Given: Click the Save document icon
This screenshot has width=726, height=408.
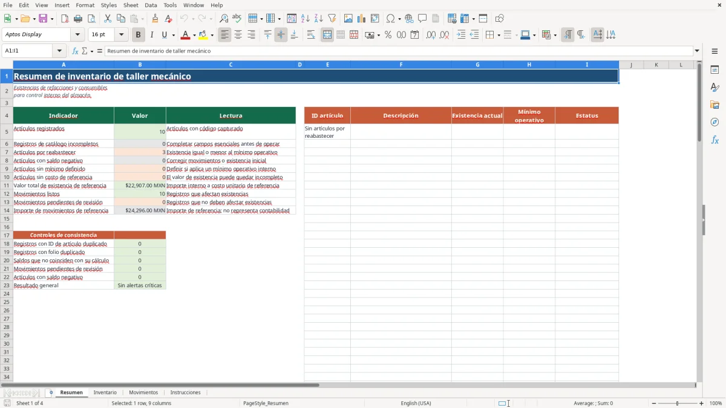Looking at the screenshot, I should (43, 19).
